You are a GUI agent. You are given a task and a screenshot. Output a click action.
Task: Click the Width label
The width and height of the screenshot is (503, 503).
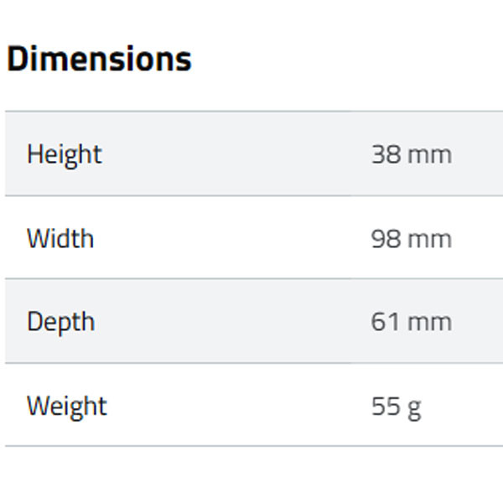(x=60, y=238)
